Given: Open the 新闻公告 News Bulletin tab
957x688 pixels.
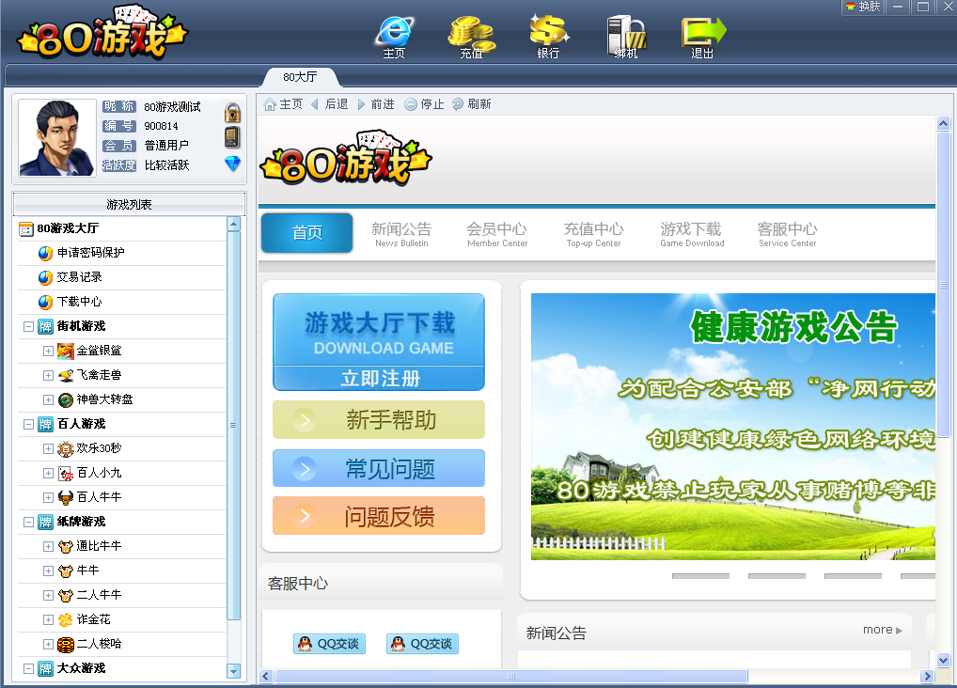Looking at the screenshot, I should [401, 234].
